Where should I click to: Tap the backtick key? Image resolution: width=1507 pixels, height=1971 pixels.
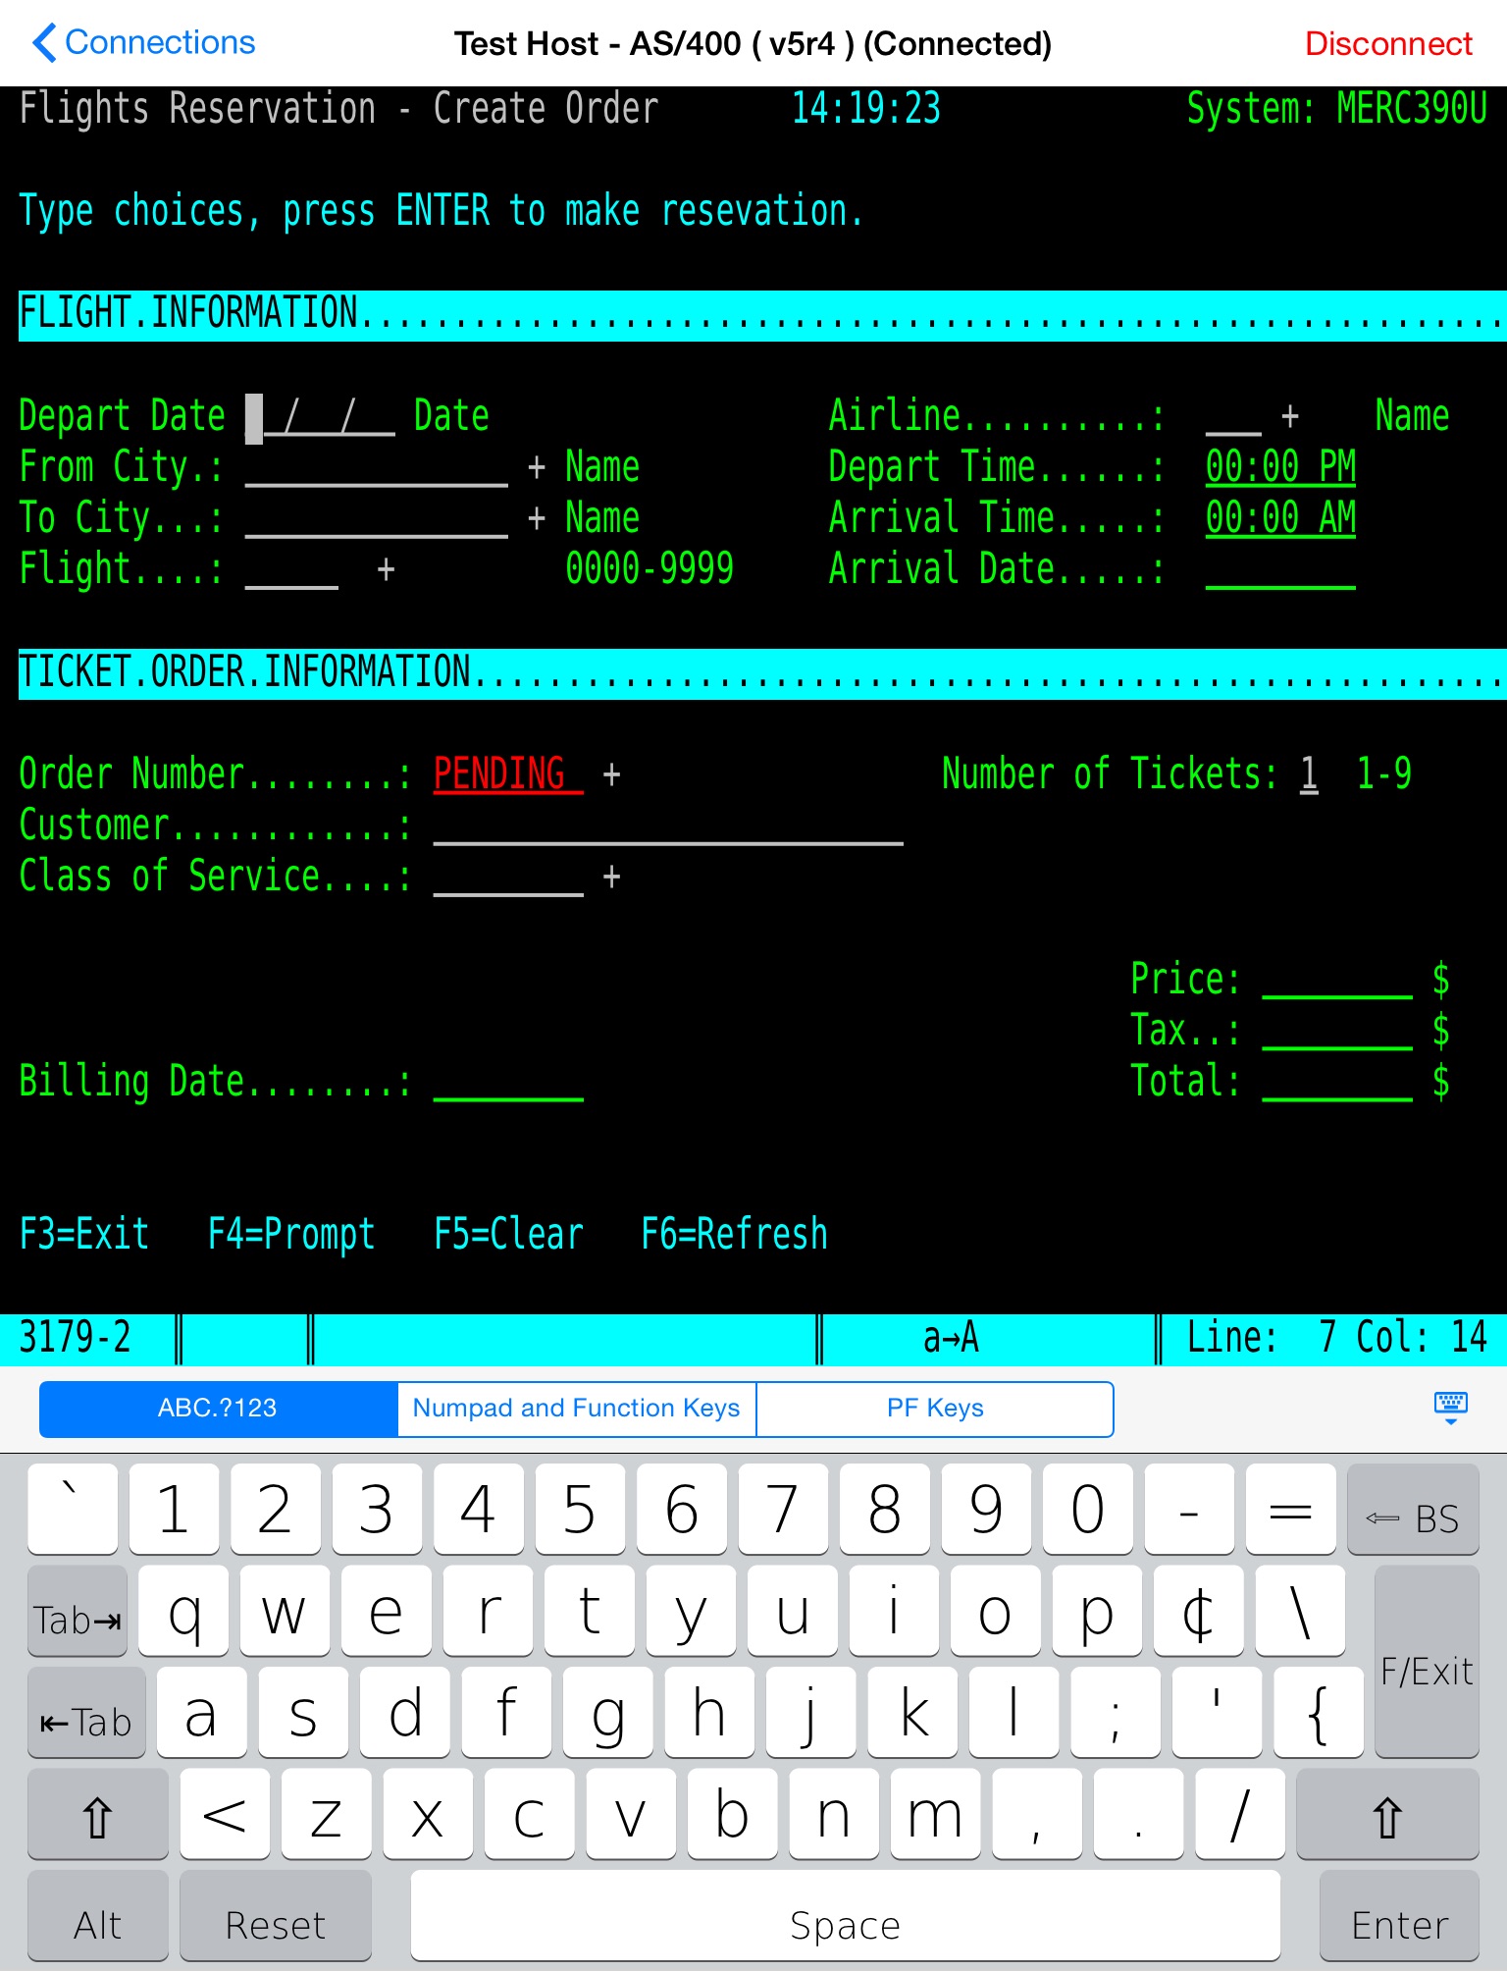pos(73,1510)
